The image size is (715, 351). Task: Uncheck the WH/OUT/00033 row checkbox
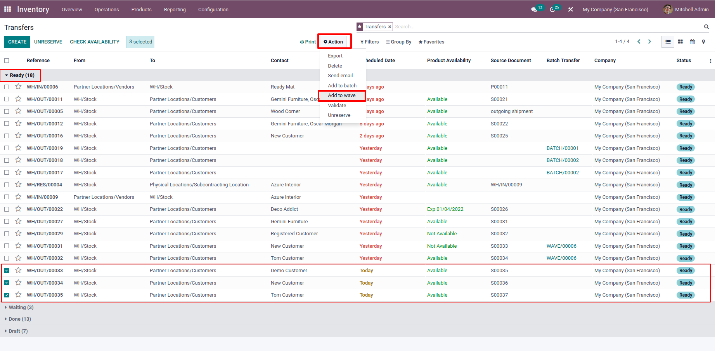tap(7, 271)
